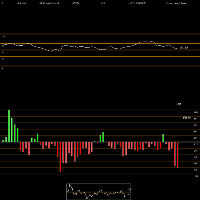Click the 'SI & MR' header text
The height and width of the screenshot is (200, 200).
(x=21, y=3)
